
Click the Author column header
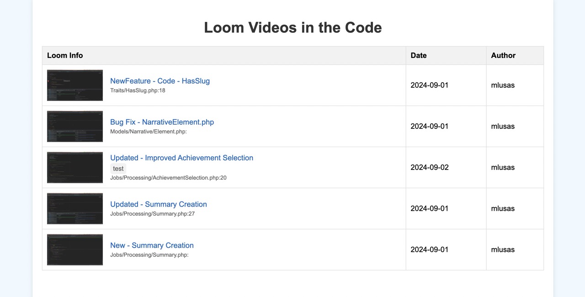(503, 55)
